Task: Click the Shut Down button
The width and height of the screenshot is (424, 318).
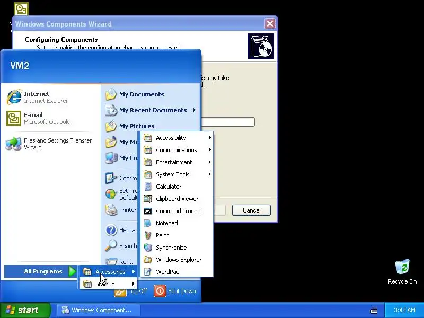Action: tap(175, 291)
